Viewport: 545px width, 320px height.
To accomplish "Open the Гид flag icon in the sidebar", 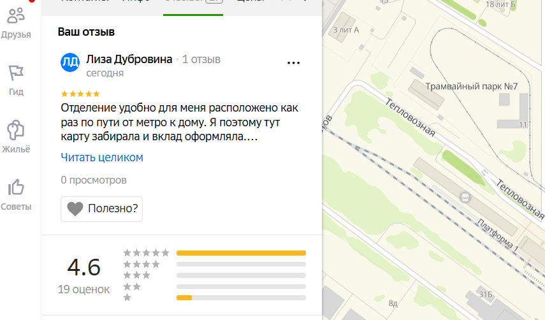I will 16,73.
